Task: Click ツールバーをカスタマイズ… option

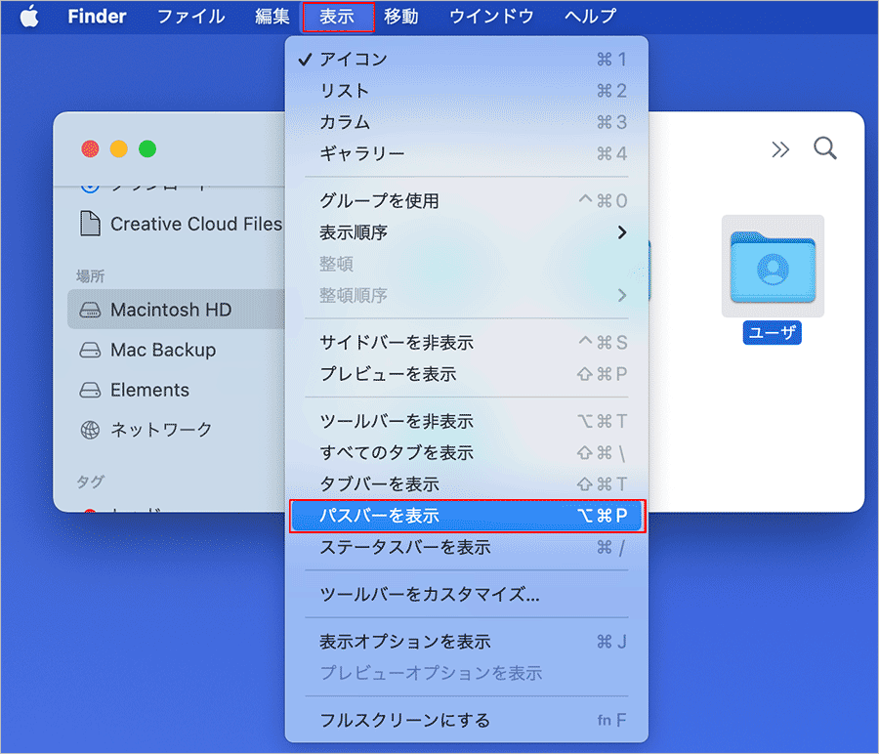Action: pyautogui.click(x=430, y=594)
